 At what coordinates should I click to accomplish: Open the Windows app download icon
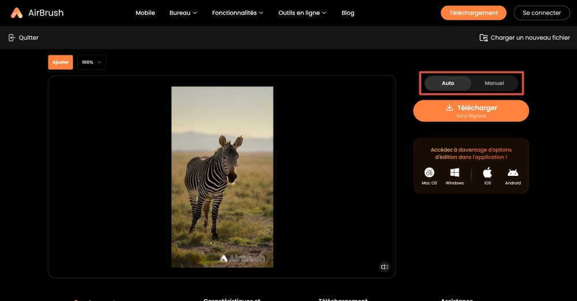tap(455, 172)
